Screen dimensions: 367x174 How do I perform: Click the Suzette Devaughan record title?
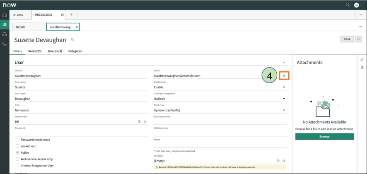point(40,40)
